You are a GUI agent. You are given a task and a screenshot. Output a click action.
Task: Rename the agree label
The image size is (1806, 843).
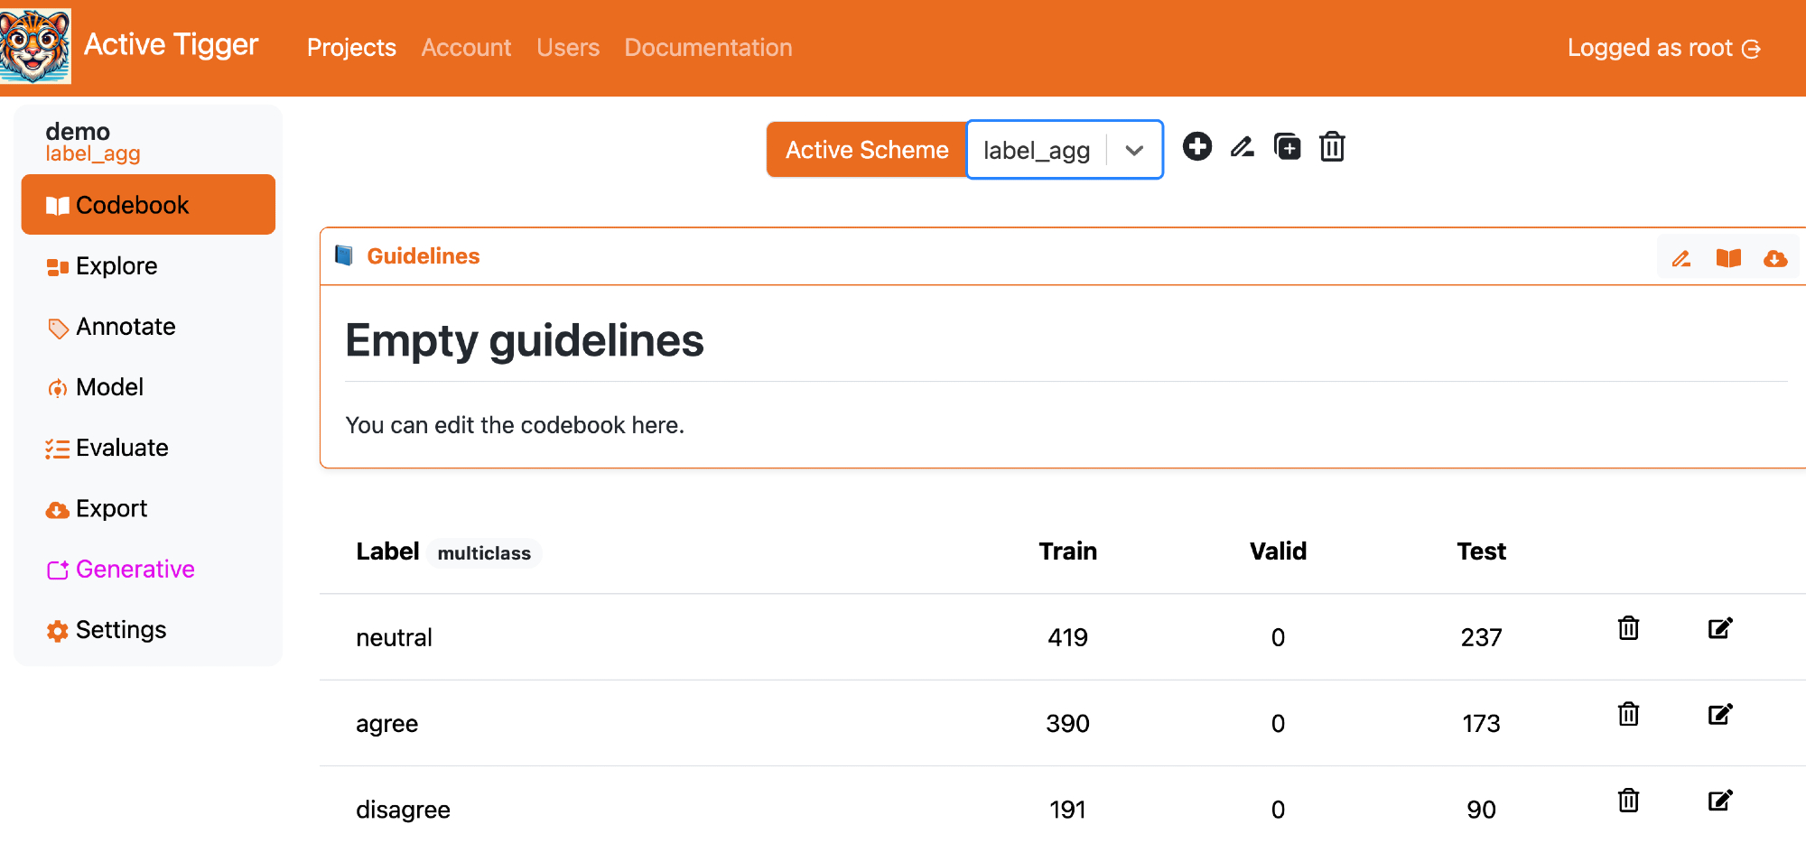coord(1720,715)
